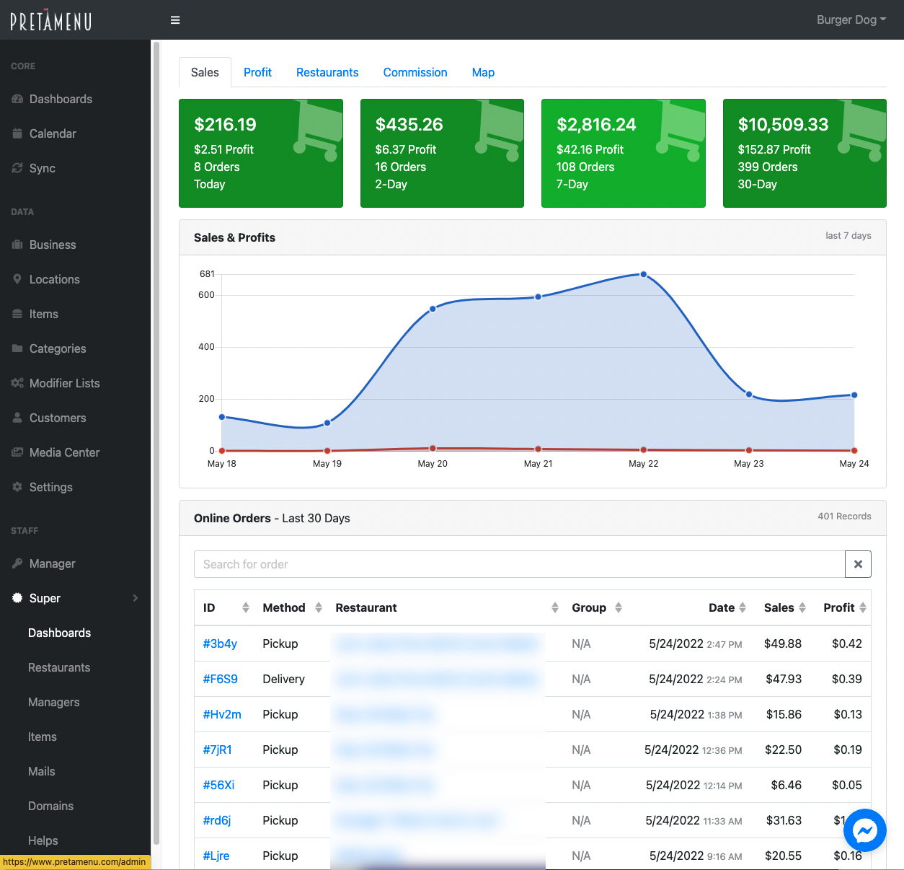
Task: Sort orders by Sales column arrows
Action: coord(802,607)
